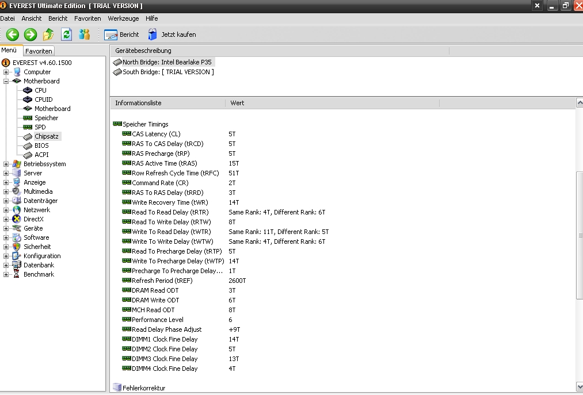This screenshot has height=395, width=583.
Task: Open the Ansicht menu
Action: click(31, 18)
